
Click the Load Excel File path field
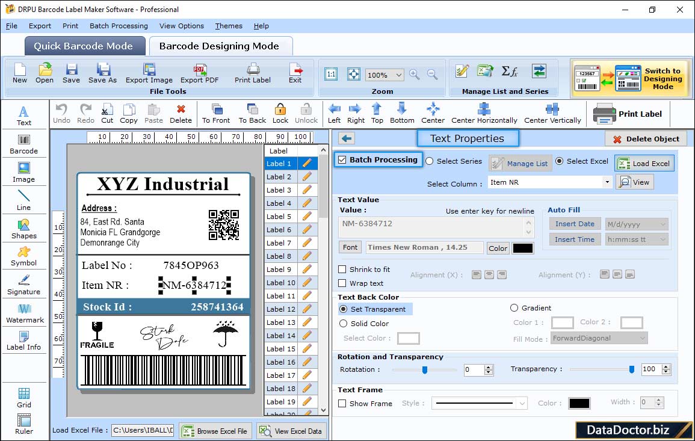[x=142, y=430]
